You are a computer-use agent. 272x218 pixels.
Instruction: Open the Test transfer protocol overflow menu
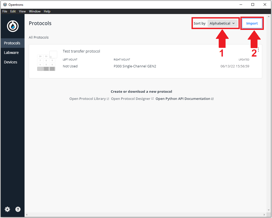[258, 50]
